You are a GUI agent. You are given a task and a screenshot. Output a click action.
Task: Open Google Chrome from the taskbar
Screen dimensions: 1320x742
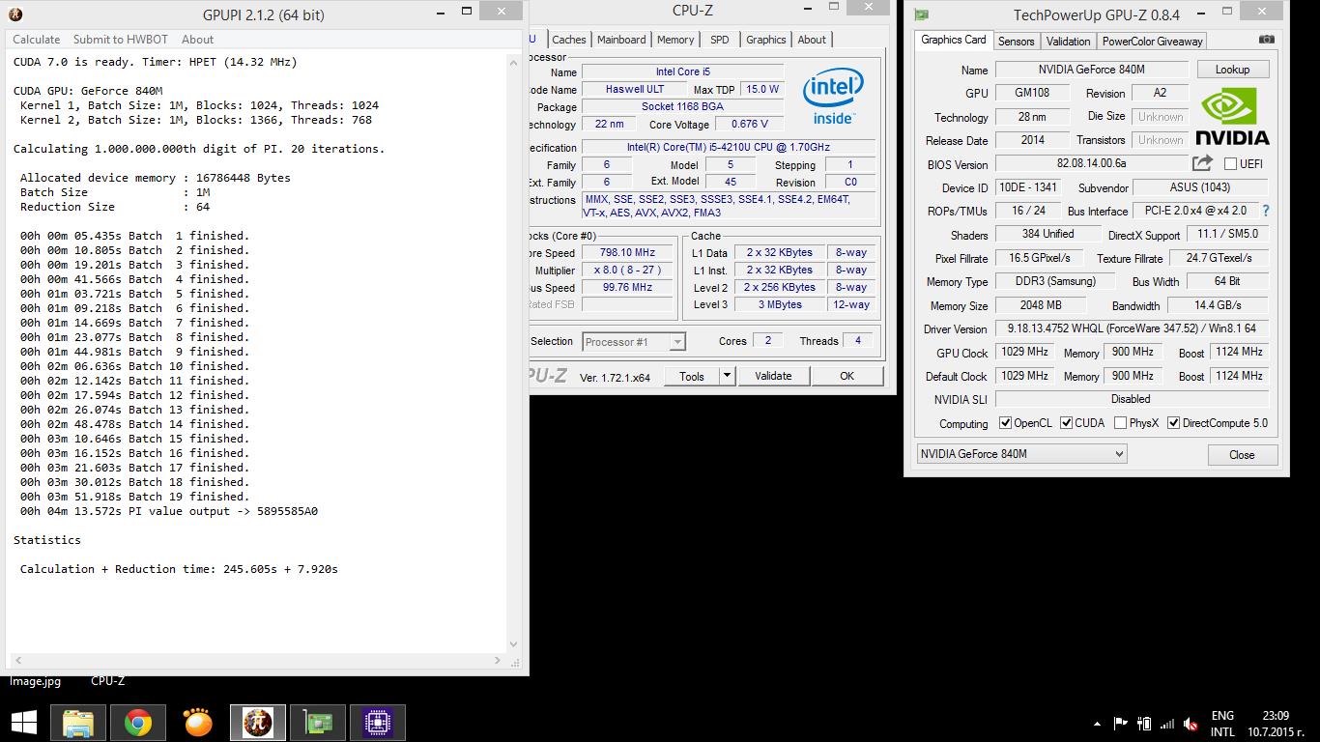pos(138,723)
